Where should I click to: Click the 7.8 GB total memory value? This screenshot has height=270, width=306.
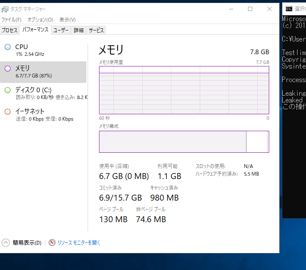(259, 52)
